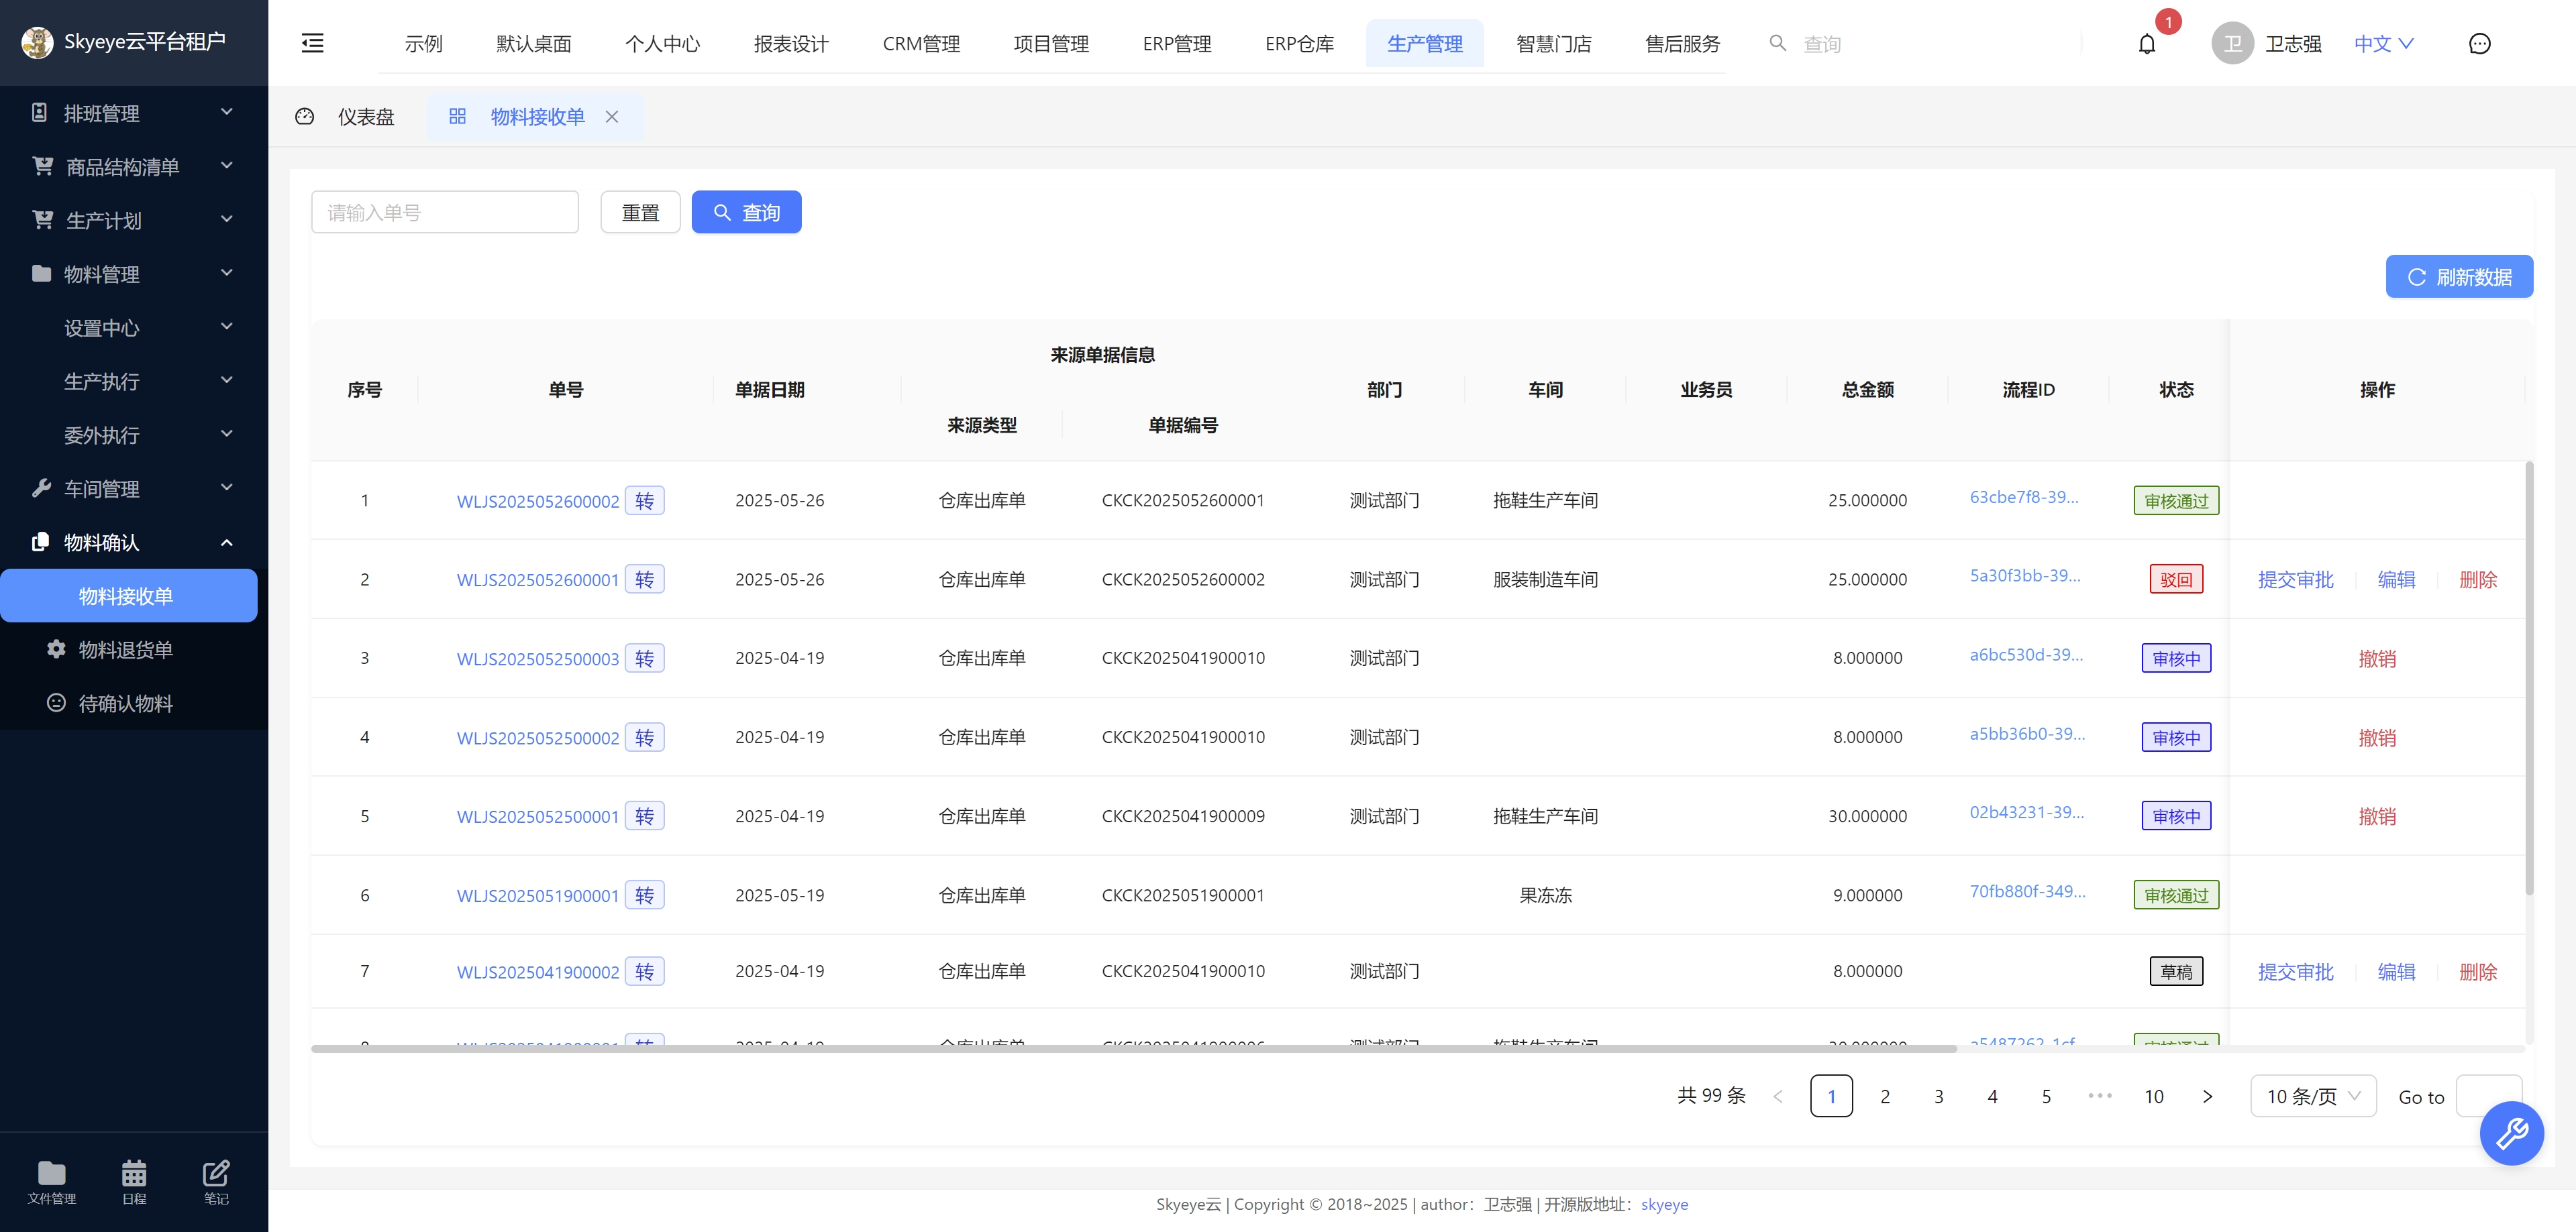The image size is (2576, 1232).
Task: Click the 转 icon for WLJS2025051900001
Action: [644, 895]
